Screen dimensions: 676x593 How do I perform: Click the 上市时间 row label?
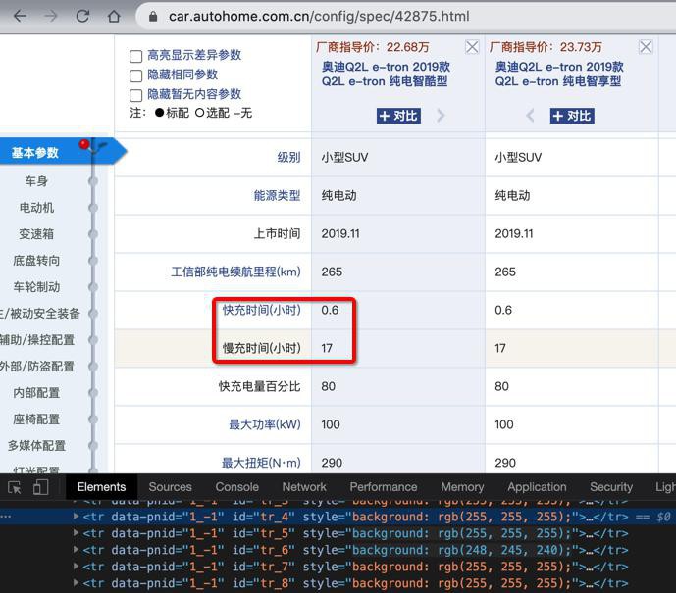[x=277, y=233]
